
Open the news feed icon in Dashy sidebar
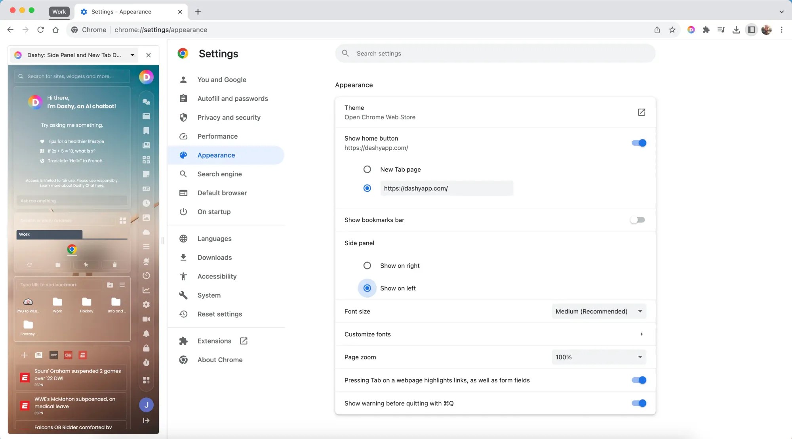146,145
